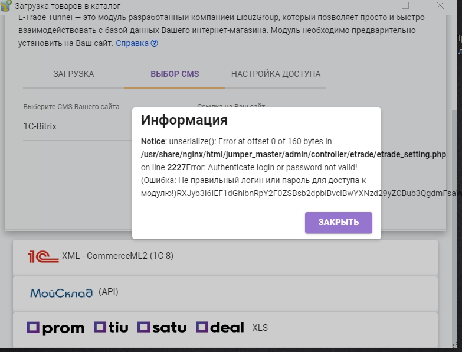
Task: Minimize the Загрузка товаров в каталог window
Action: [372, 5]
